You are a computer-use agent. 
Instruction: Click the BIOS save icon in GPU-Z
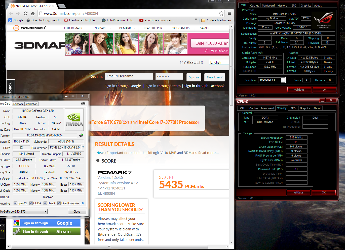[x=81, y=135]
